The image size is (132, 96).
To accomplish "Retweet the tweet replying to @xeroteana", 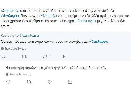I will 24,57.
